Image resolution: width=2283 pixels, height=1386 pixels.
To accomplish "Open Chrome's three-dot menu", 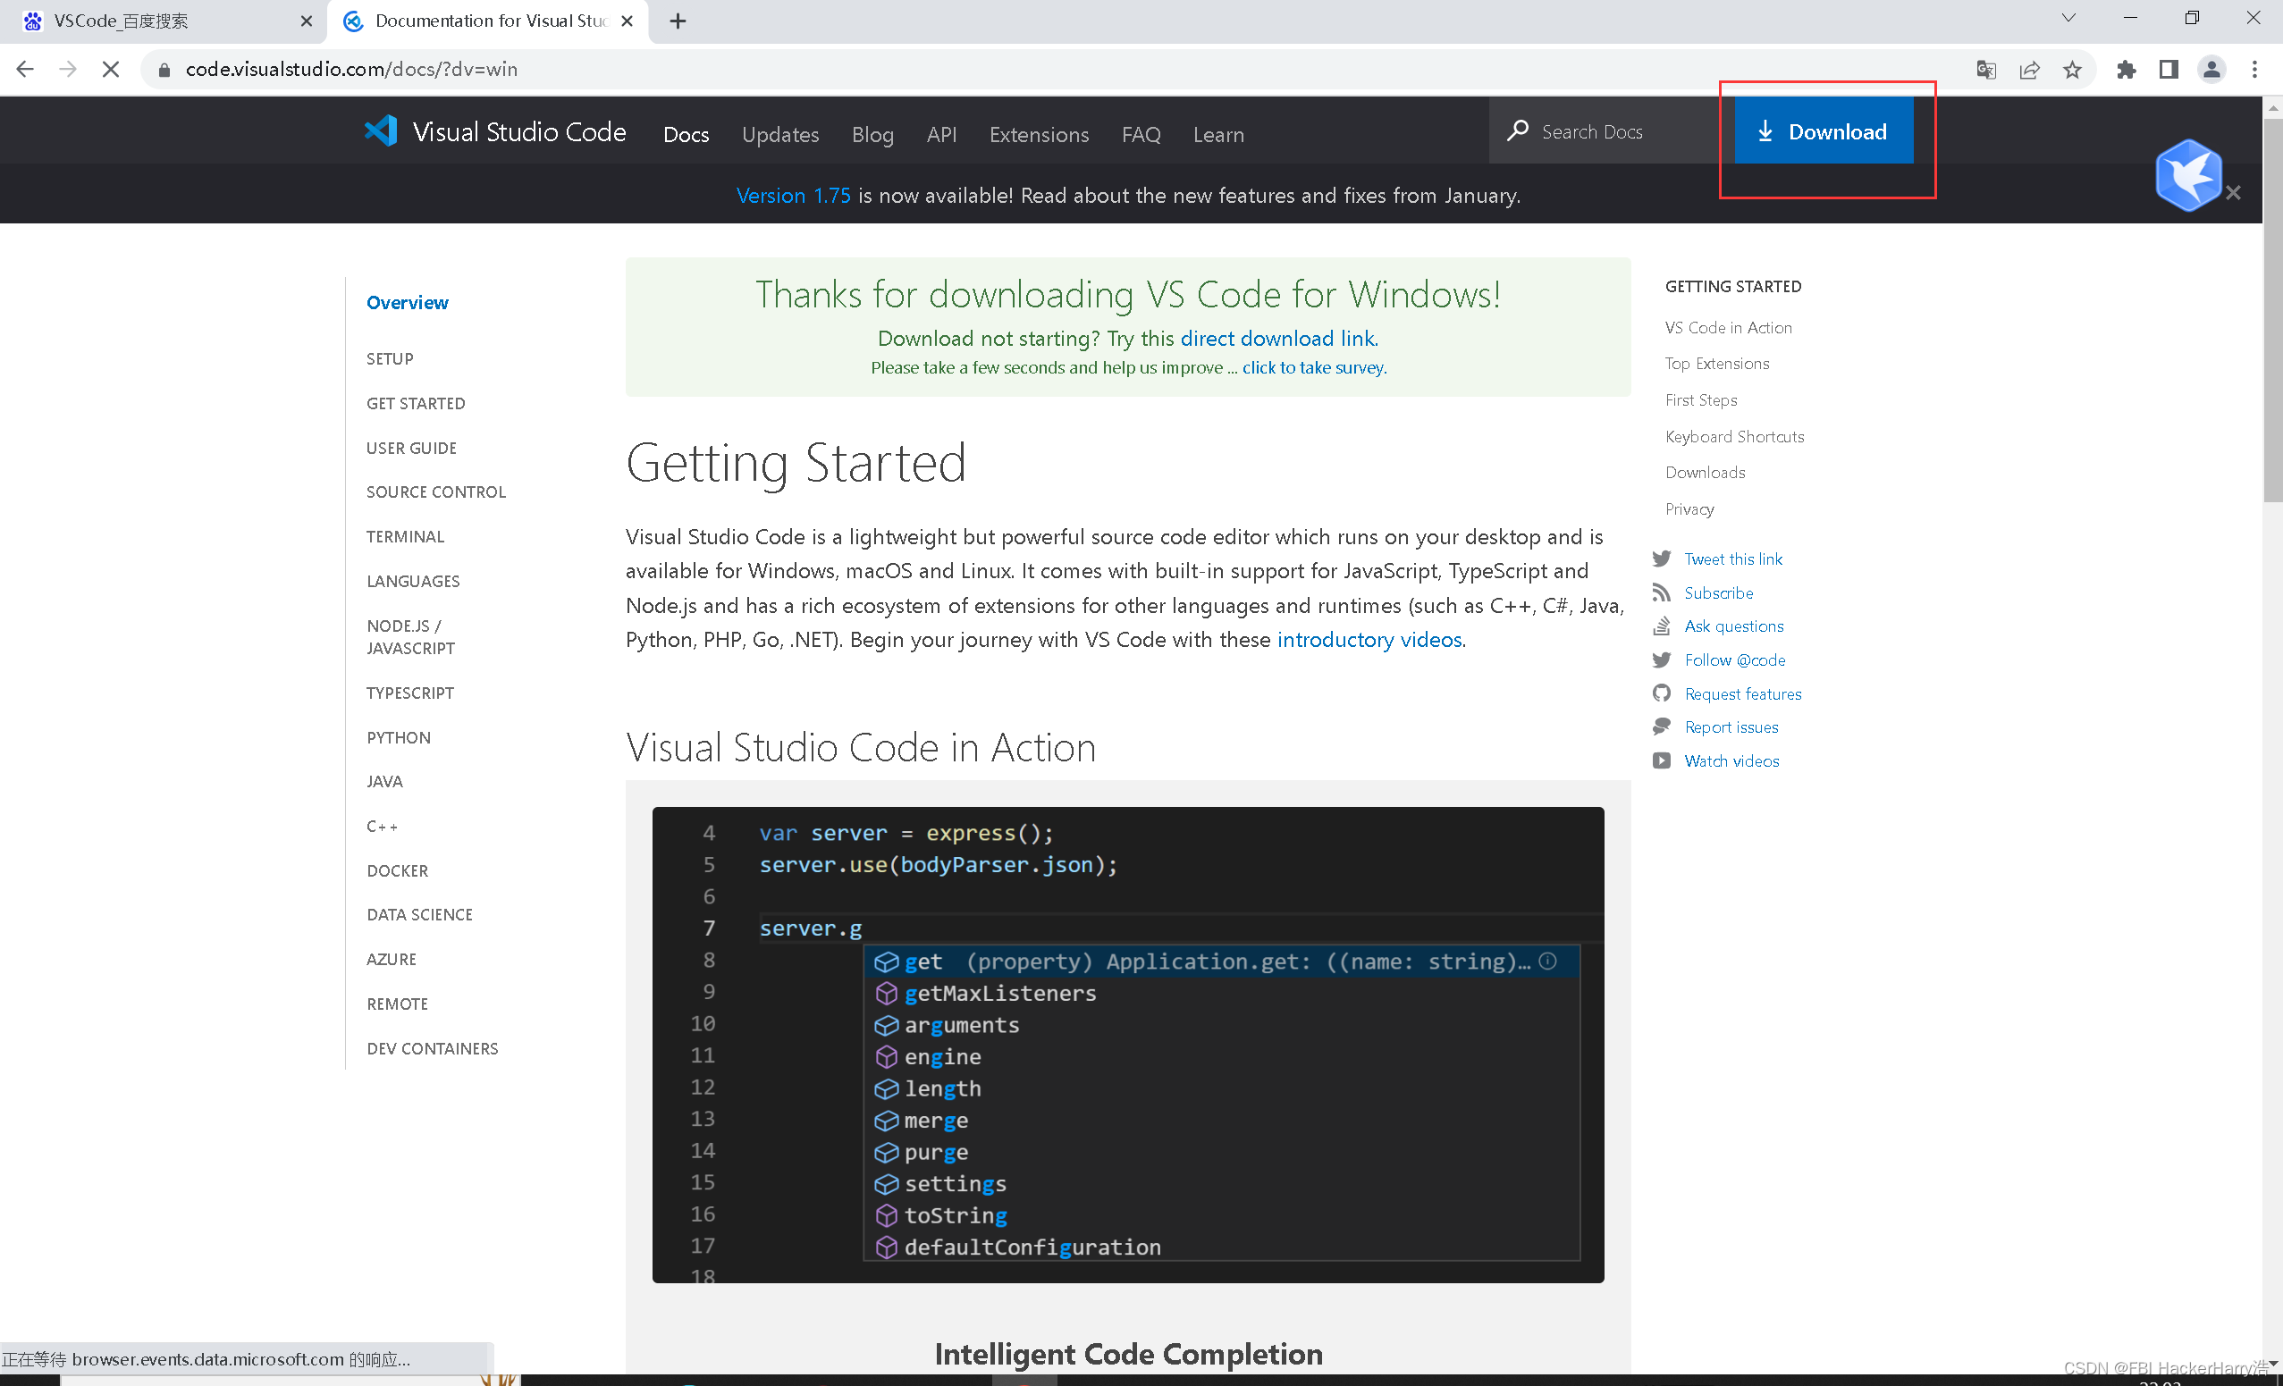I will point(2255,70).
